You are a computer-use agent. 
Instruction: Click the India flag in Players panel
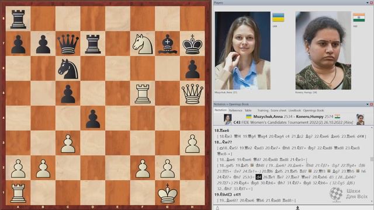tap(359, 17)
